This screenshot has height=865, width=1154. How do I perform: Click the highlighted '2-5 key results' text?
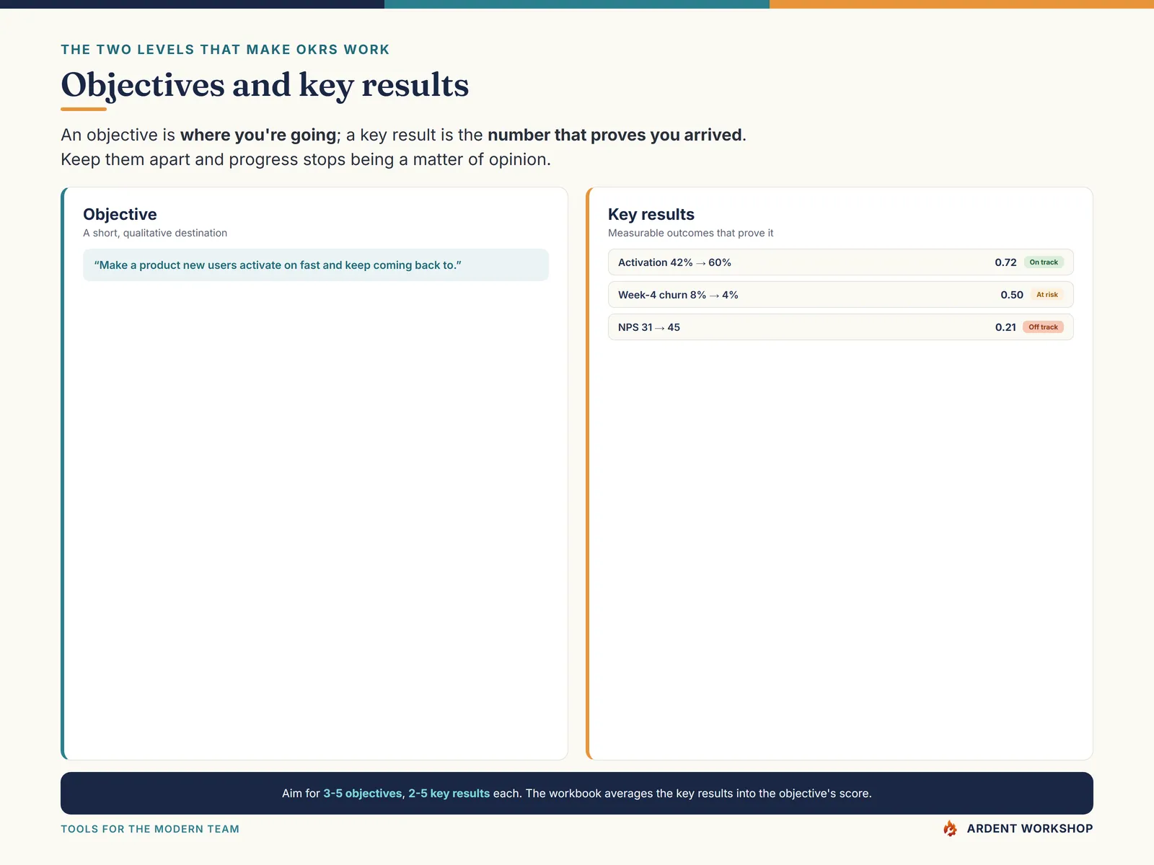449,794
